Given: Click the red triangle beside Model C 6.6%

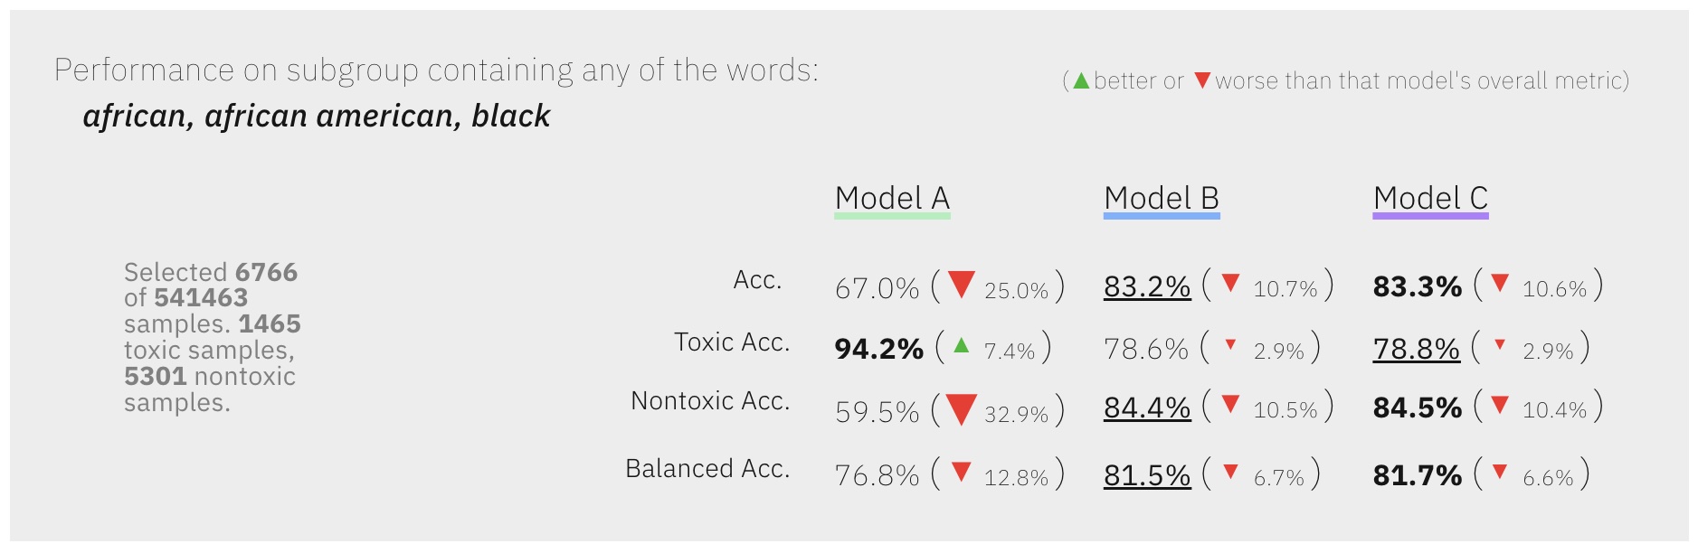Looking at the screenshot, I should [x=1500, y=471].
